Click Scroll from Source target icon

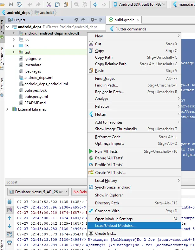pos(76,20)
